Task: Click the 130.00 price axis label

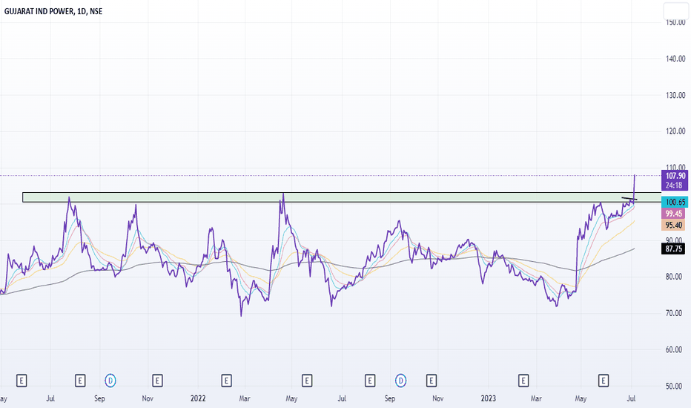Action: (675, 95)
